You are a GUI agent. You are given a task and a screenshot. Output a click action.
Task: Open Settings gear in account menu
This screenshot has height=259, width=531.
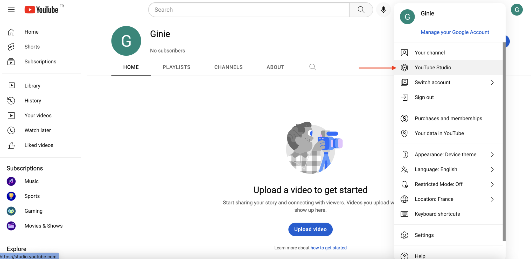[424, 235]
